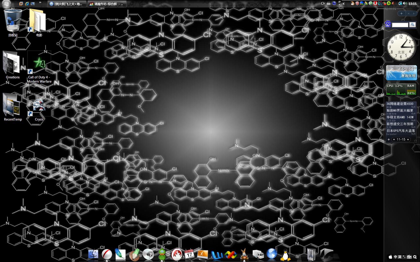The height and width of the screenshot is (262, 420).
Task: Expand the Quick Launch overflow chevron
Action: click(40, 3)
